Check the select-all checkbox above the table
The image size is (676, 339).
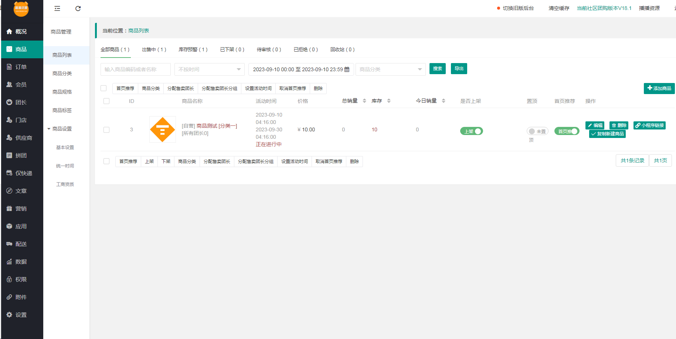pyautogui.click(x=103, y=88)
